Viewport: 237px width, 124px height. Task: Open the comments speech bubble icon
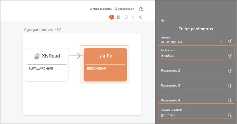pos(126,17)
